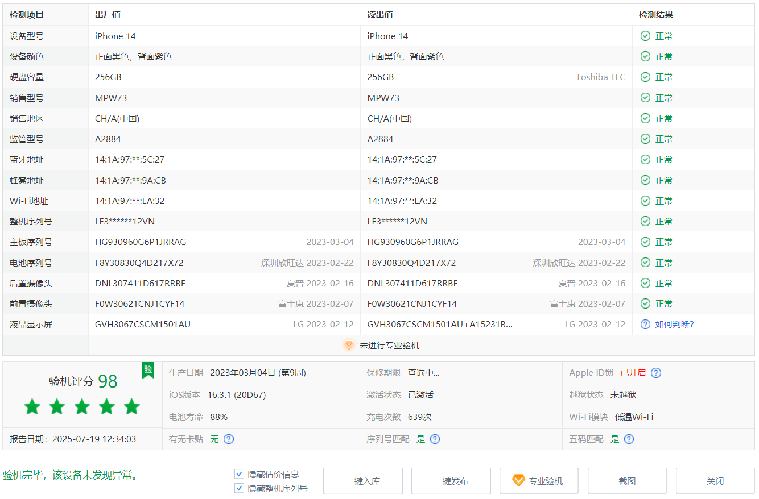Select factory Bluetooth address 14:1A:97:**:5C:27
The width and height of the screenshot is (759, 499).
click(130, 159)
